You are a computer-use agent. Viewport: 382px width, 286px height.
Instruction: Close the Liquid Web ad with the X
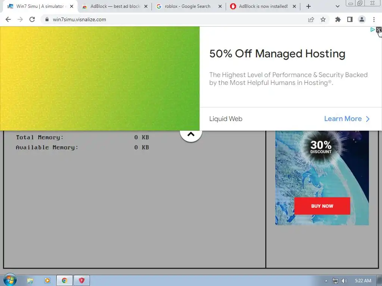[378, 30]
